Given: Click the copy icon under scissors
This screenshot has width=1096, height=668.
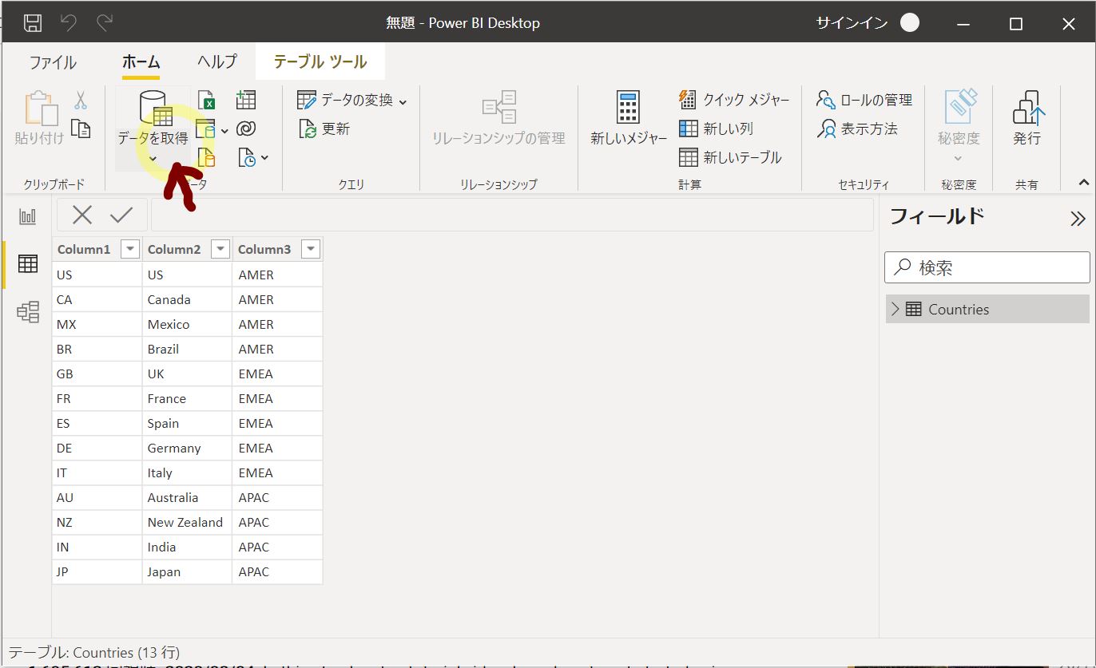Looking at the screenshot, I should point(81,128).
